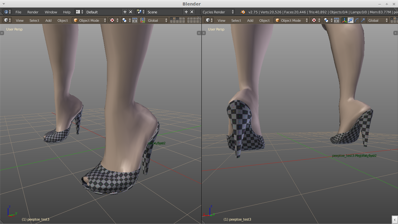Open Object Mode dropdown in right viewport
Image resolution: width=398 pixels, height=224 pixels.
[291, 20]
